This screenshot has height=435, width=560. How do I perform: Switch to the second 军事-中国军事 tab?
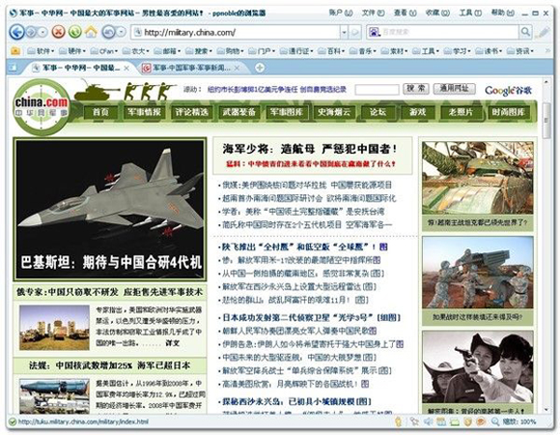point(190,67)
